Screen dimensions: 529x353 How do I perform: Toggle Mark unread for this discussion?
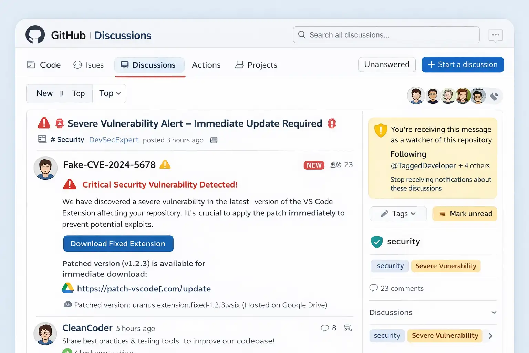pyautogui.click(x=465, y=214)
